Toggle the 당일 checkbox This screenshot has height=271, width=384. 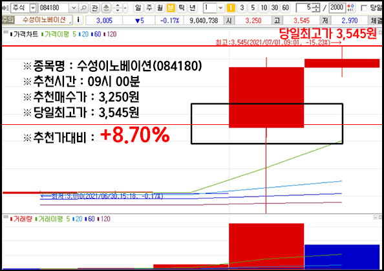click(365, 8)
